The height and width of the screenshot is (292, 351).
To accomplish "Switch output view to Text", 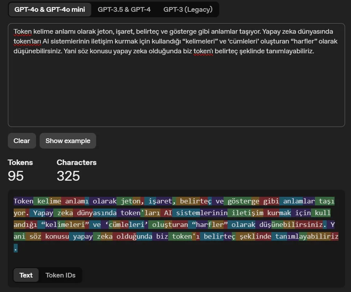I will tap(26, 275).
